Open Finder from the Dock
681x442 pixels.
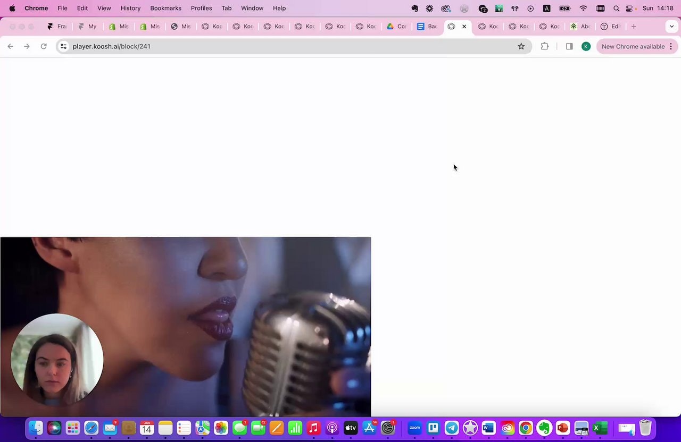coord(36,428)
